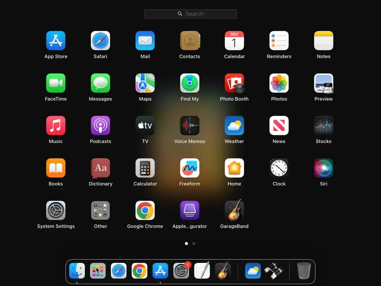This screenshot has height=286, width=381.
Task: Open the Contacts app
Action: coord(190,41)
